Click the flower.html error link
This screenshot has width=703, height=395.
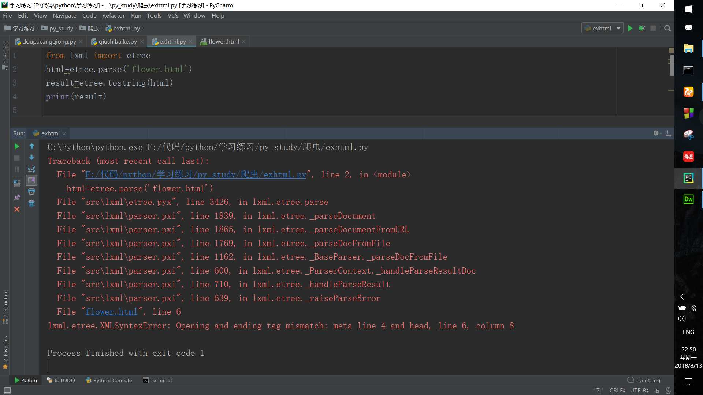112,312
